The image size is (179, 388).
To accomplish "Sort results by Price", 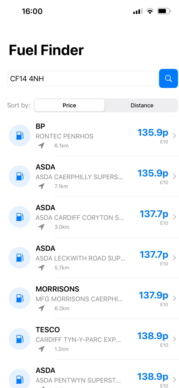I will click(x=69, y=106).
